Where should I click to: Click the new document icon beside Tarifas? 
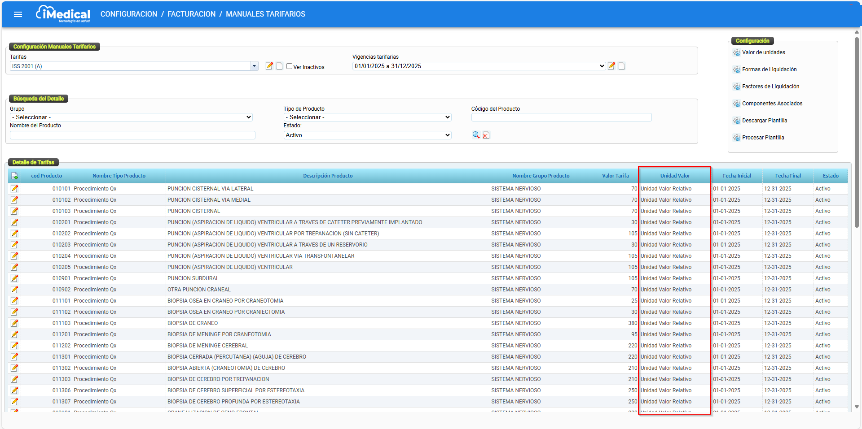pyautogui.click(x=279, y=66)
